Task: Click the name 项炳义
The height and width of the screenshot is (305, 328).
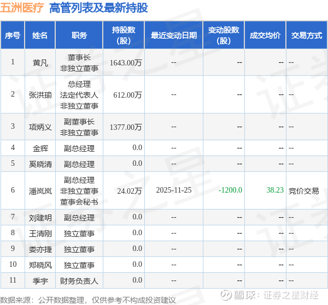Action: (40, 127)
